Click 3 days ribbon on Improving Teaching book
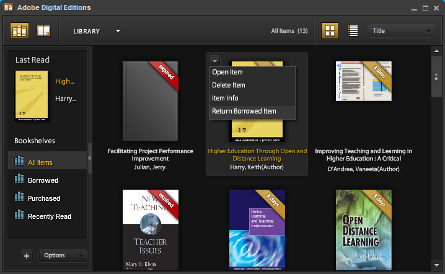445x274 pixels. click(379, 73)
